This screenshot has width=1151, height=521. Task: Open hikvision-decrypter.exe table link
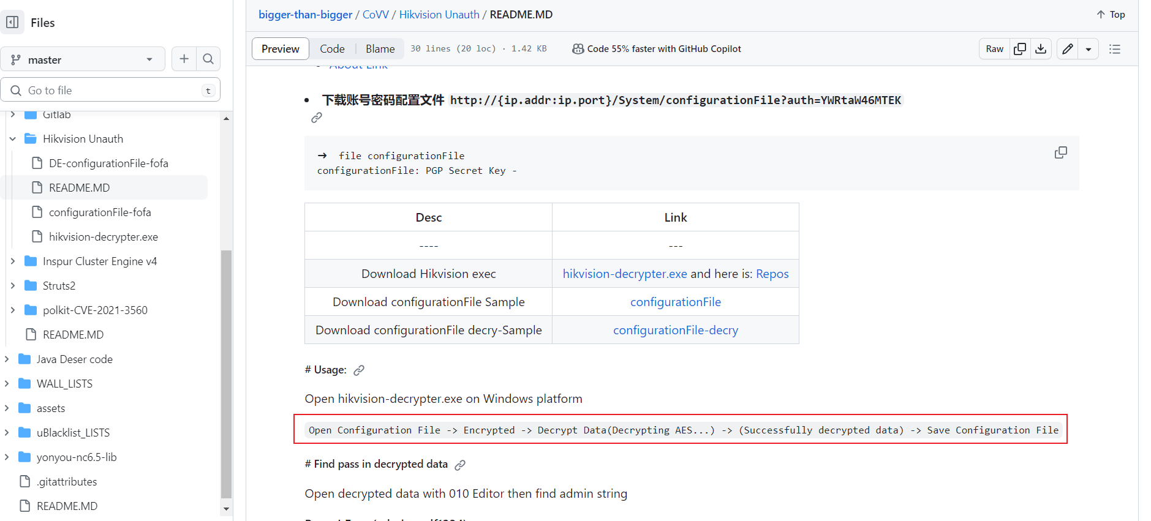tap(625, 274)
